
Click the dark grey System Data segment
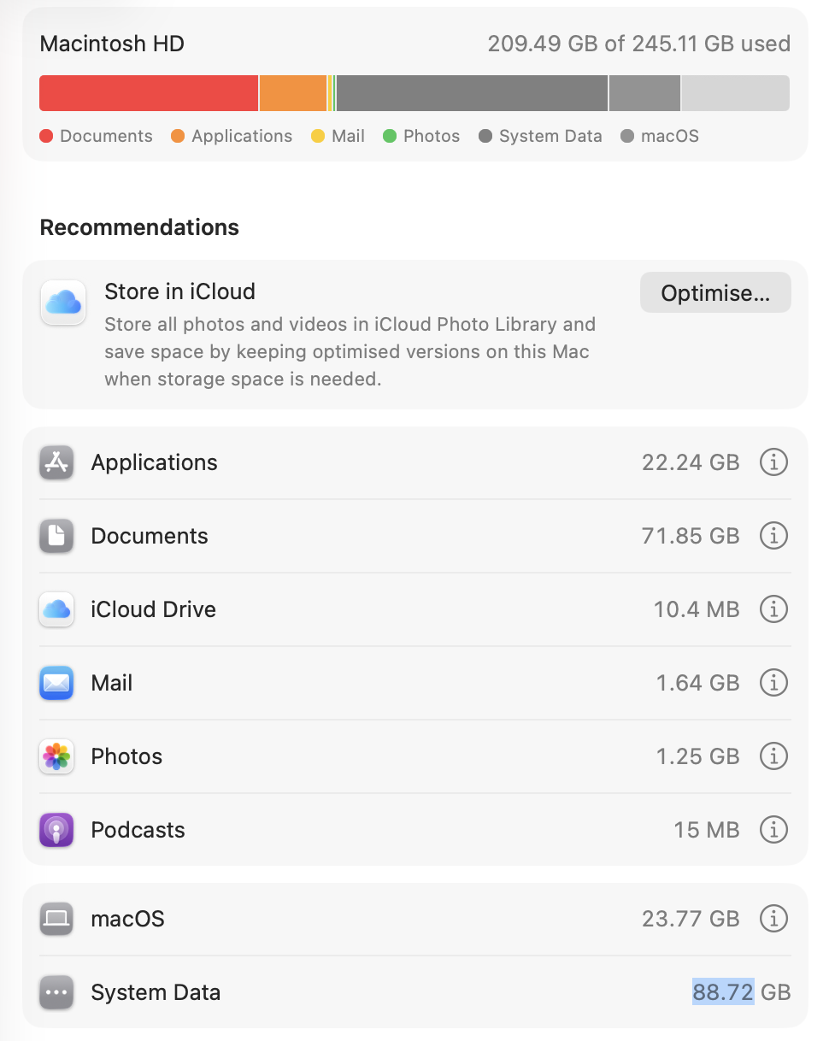[472, 93]
